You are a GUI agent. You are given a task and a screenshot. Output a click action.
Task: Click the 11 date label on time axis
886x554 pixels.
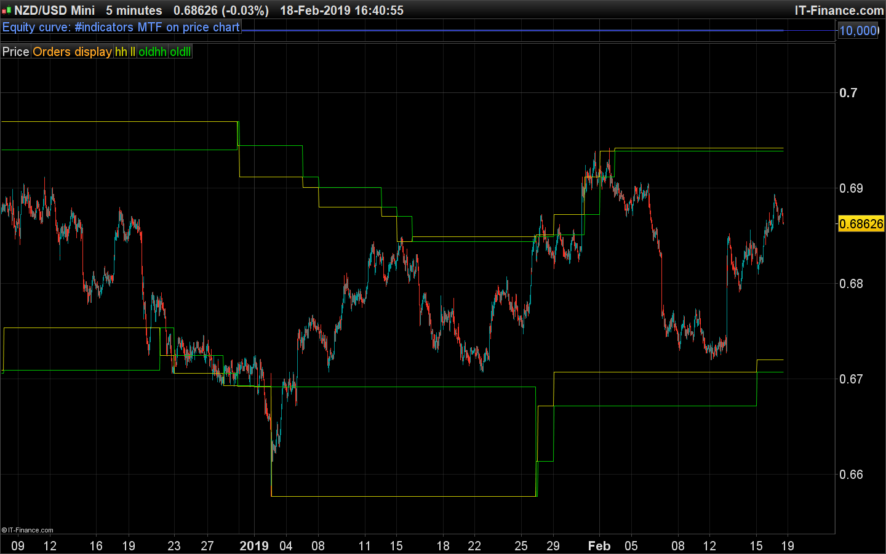pyautogui.click(x=365, y=546)
